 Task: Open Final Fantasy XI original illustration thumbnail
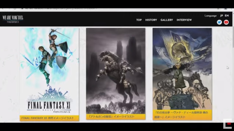49,71
